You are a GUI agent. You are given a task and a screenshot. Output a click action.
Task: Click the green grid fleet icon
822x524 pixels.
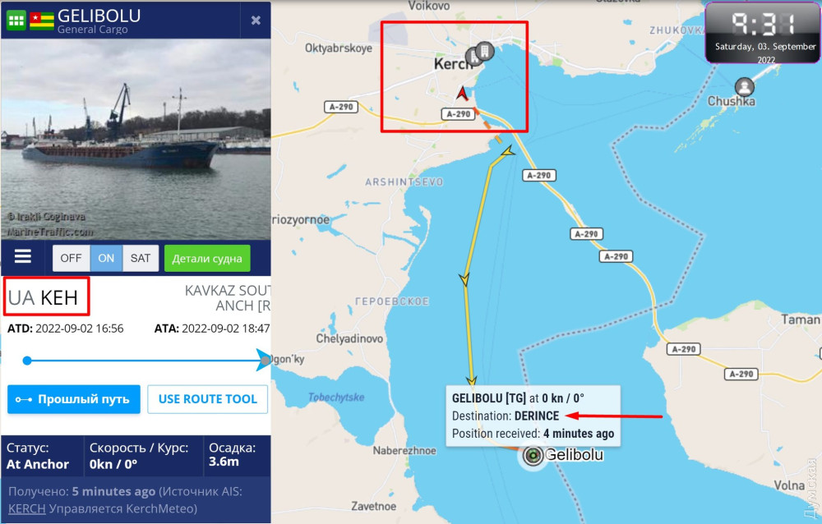(16, 21)
